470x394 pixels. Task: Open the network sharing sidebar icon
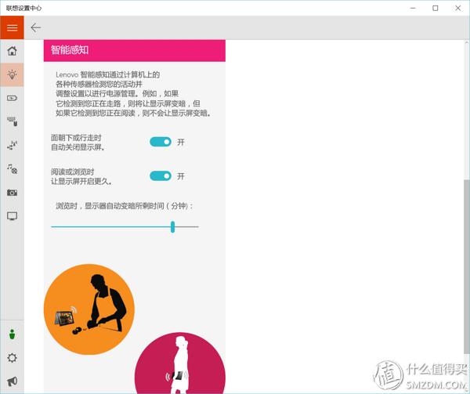12,145
